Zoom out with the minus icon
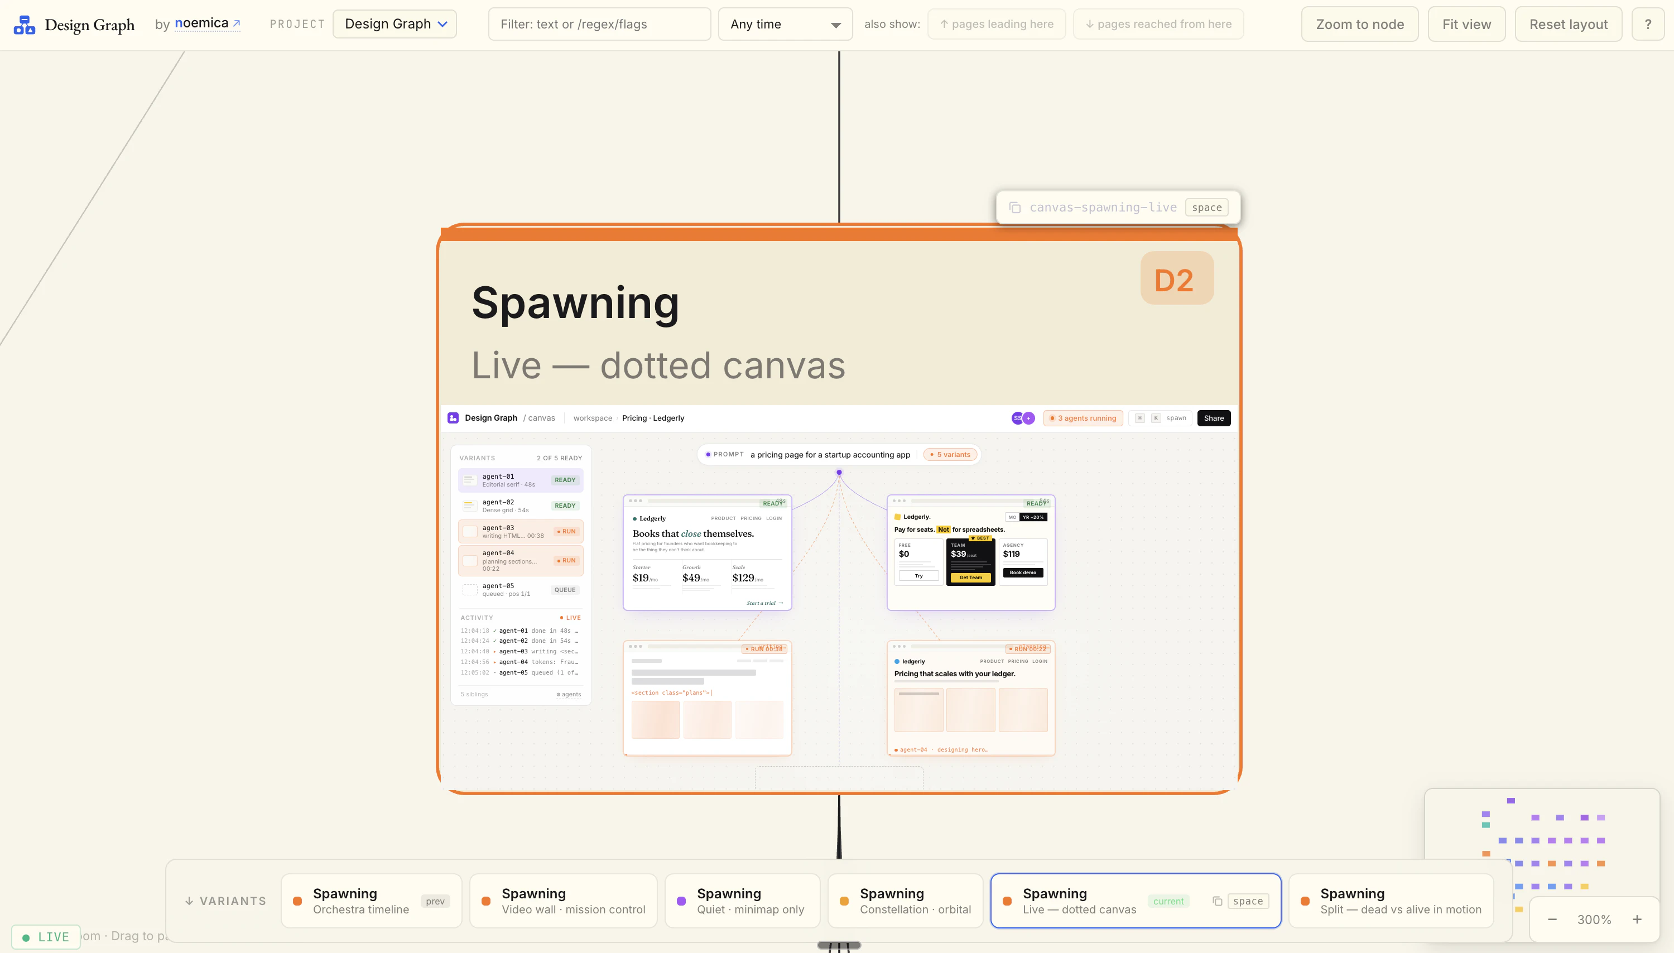This screenshot has width=1674, height=953. point(1553,919)
